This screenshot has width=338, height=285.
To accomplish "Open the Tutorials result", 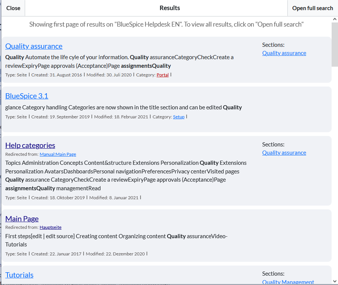I will [x=19, y=275].
